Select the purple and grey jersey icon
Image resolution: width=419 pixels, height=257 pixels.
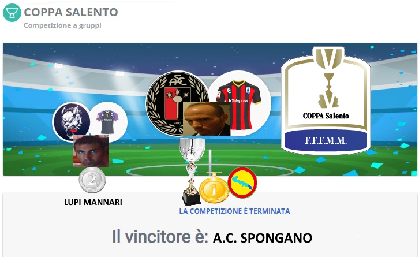pyautogui.click(x=108, y=122)
